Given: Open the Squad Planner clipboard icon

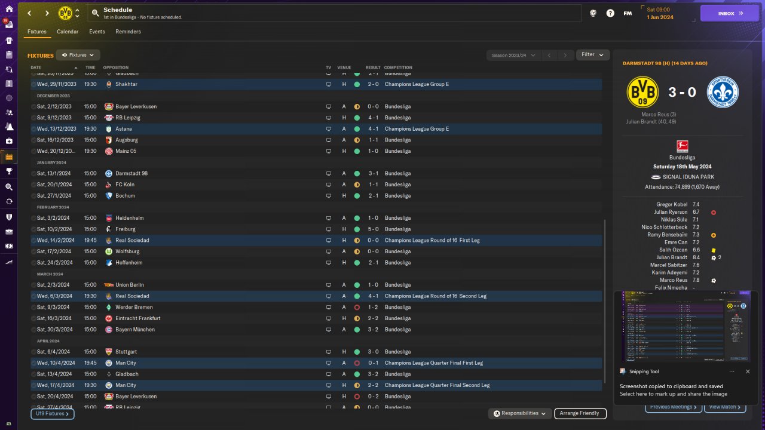Looking at the screenshot, I should [x=8, y=55].
